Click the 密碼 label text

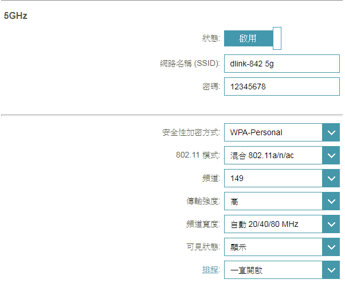211,87
